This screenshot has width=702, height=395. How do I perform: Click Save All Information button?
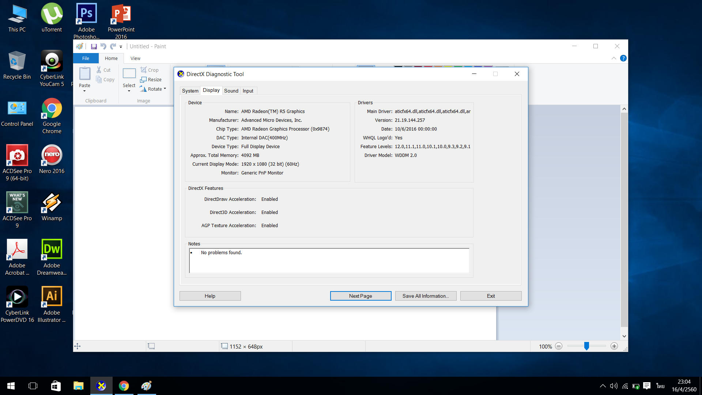point(426,296)
